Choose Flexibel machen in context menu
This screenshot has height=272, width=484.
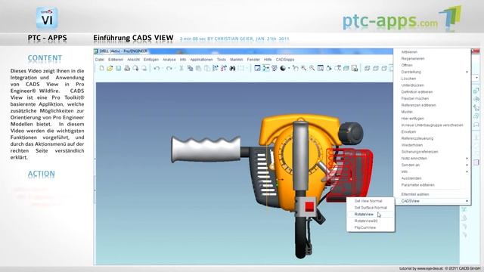point(415,98)
